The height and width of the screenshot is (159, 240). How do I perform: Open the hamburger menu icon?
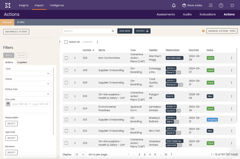(x=211, y=5)
